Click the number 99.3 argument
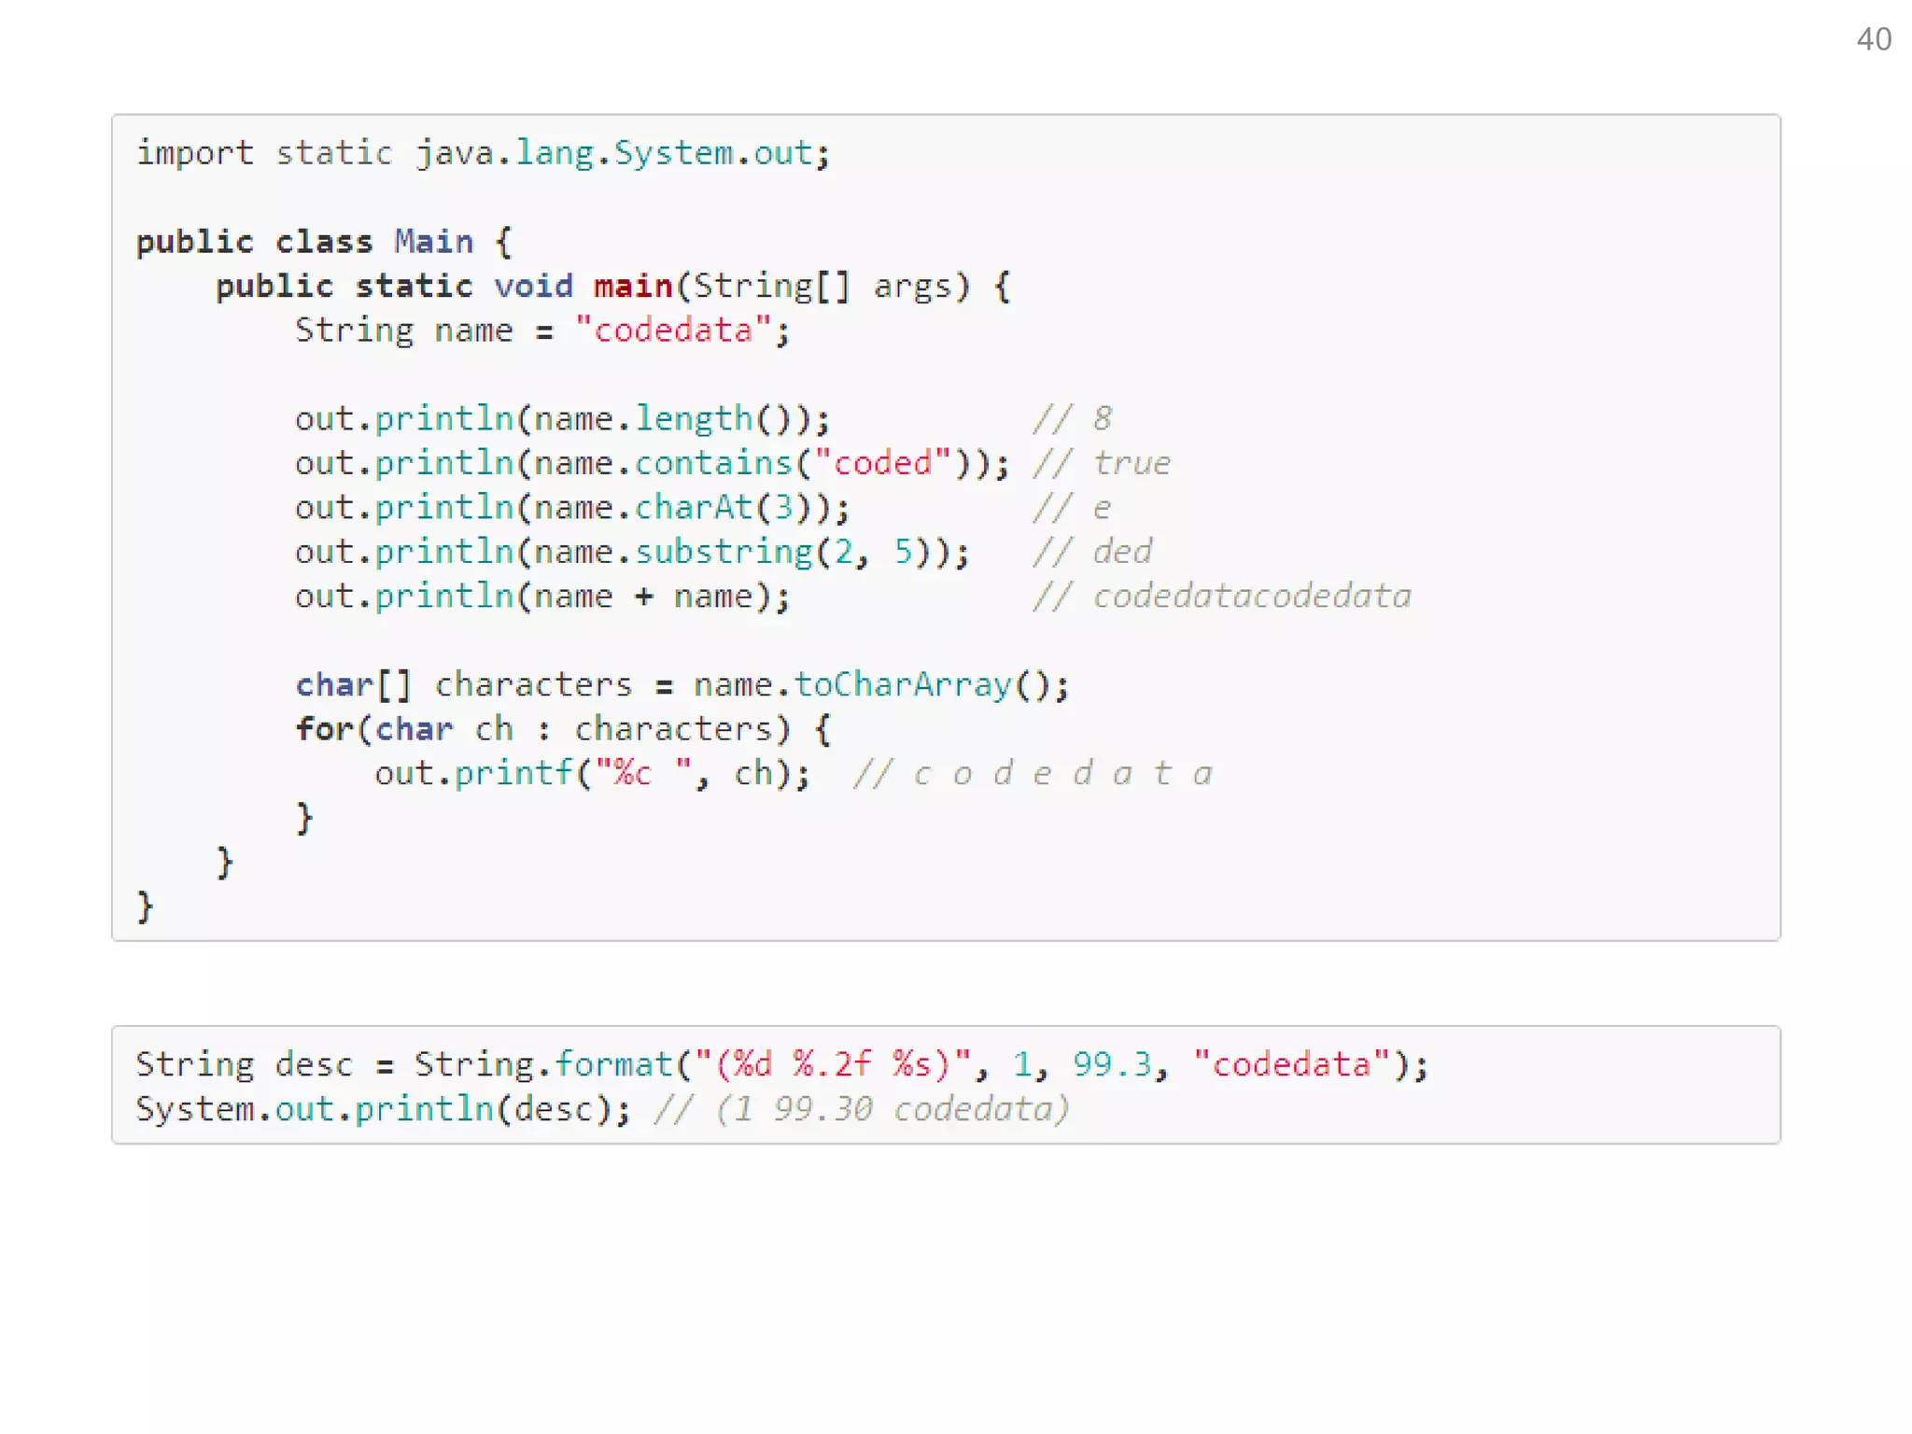The width and height of the screenshot is (1912, 1434). (1111, 1064)
